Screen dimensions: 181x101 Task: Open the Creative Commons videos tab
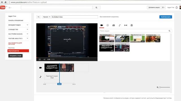click(107, 25)
